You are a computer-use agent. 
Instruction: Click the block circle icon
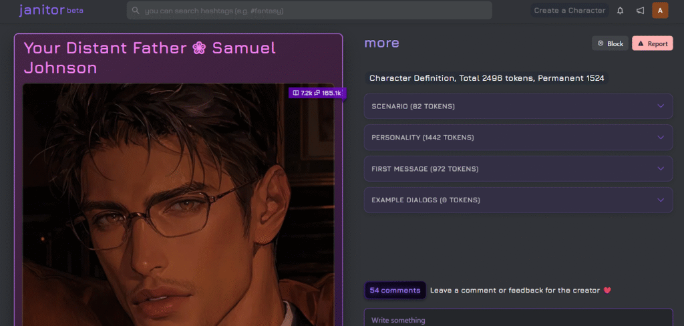[x=601, y=43]
